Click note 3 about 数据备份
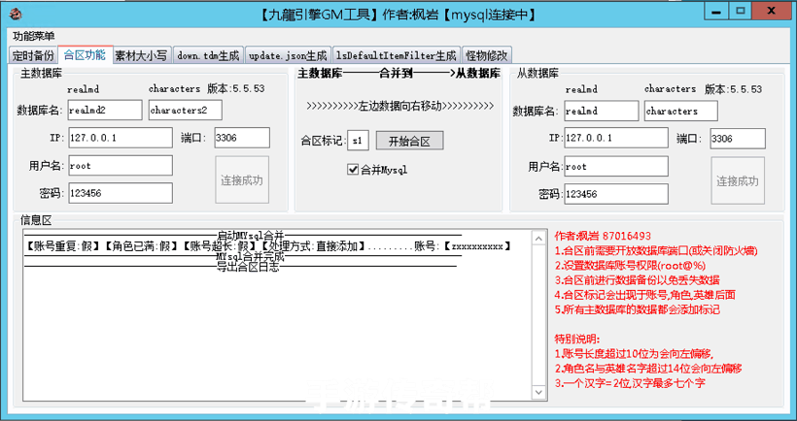This screenshot has width=797, height=421. [637, 280]
